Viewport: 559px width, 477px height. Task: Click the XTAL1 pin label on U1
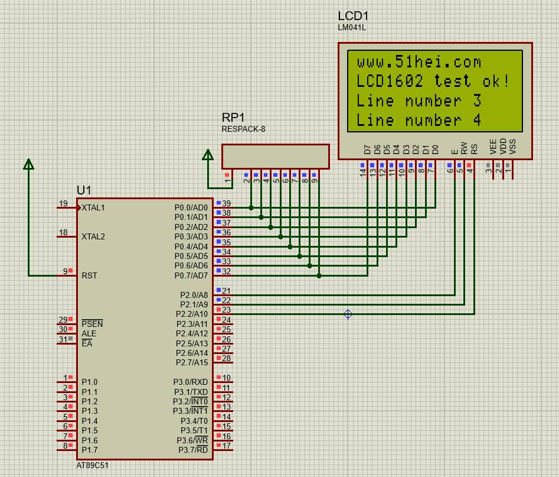[93, 208]
